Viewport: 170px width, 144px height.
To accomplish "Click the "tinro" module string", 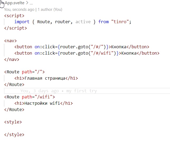I will pos(120,22).
